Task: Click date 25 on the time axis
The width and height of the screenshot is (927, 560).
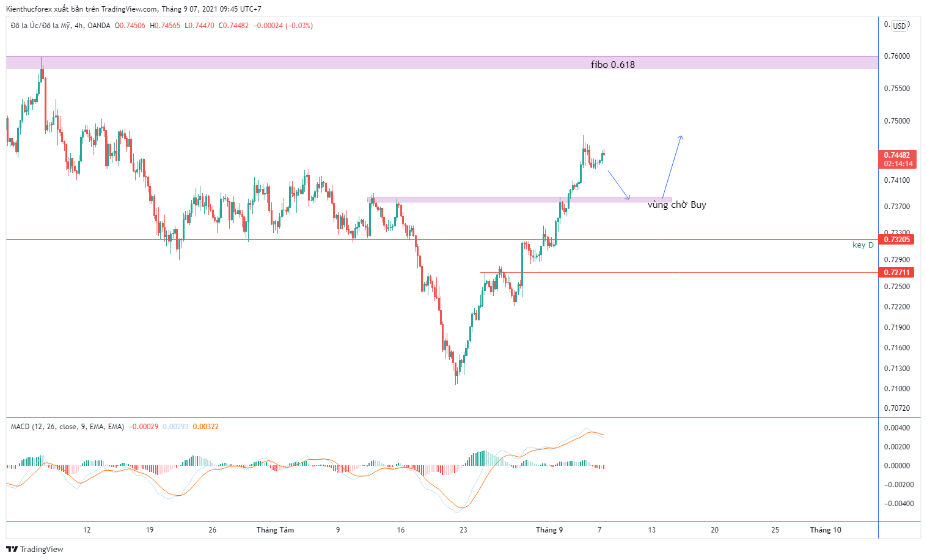Action: coord(775,530)
